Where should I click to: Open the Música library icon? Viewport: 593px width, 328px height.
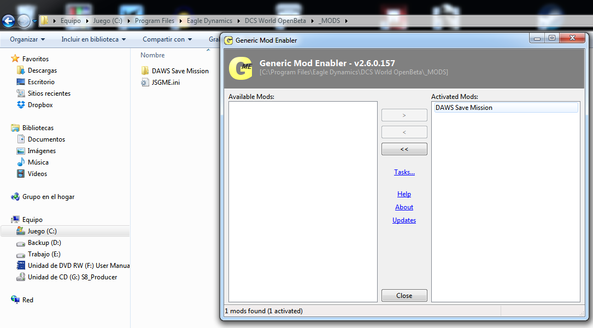[x=21, y=162]
